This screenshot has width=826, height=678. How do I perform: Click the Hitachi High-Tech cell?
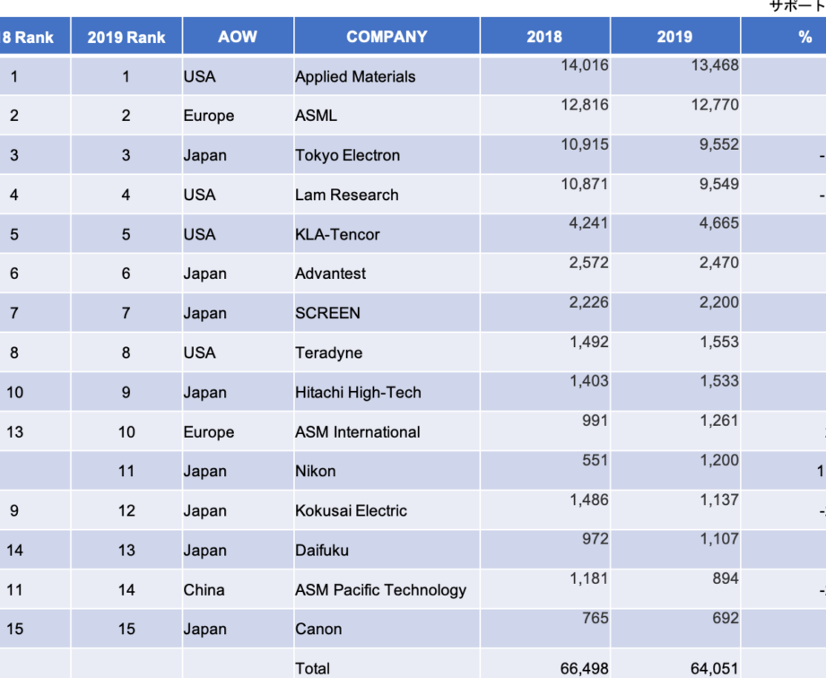pos(358,392)
